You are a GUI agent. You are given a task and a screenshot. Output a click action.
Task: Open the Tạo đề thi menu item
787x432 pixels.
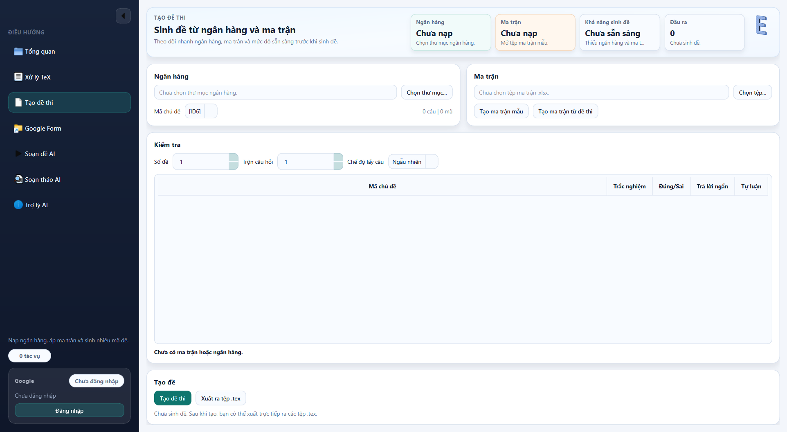pos(70,103)
